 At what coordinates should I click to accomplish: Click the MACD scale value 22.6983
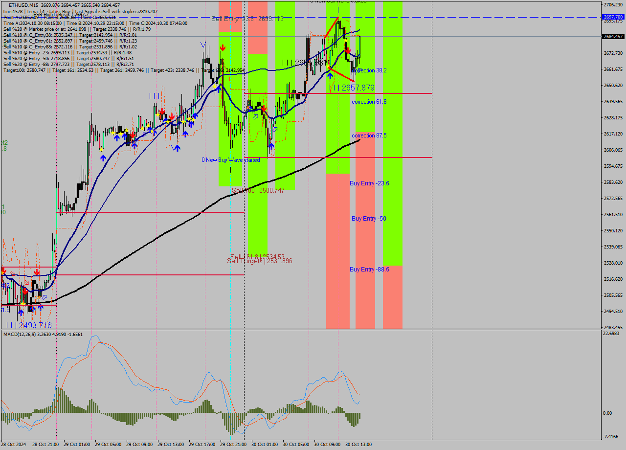pos(612,334)
